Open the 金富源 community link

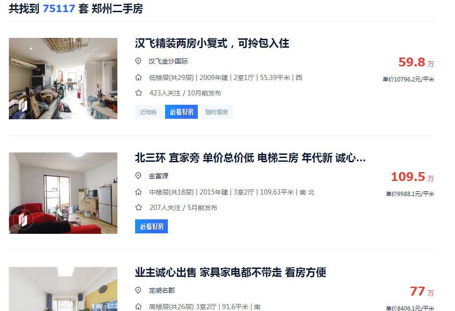tap(159, 176)
